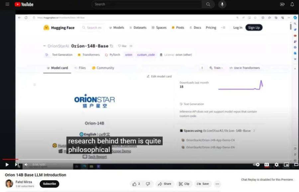This screenshot has width=299, height=192.
Task: Switch player to miniplayer mode
Action: pos(286,164)
